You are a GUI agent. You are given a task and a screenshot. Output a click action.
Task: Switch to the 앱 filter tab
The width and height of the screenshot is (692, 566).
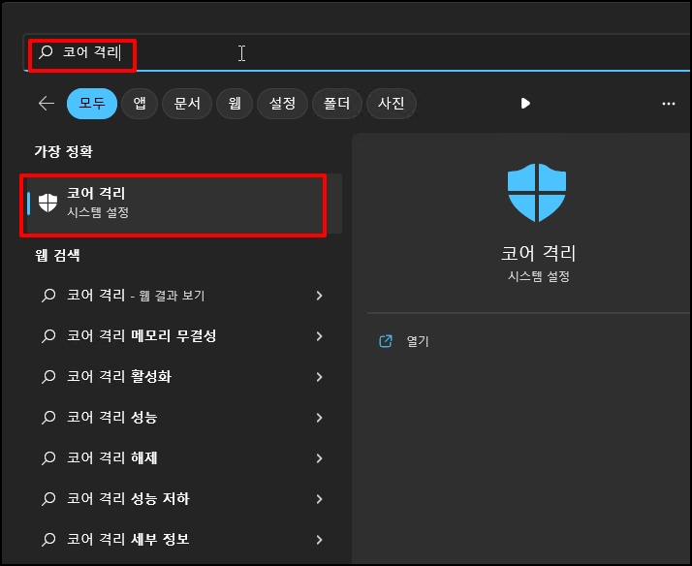point(140,104)
